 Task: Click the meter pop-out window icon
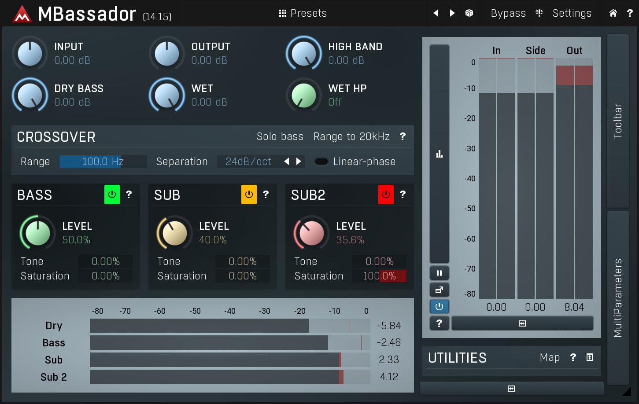pos(439,290)
